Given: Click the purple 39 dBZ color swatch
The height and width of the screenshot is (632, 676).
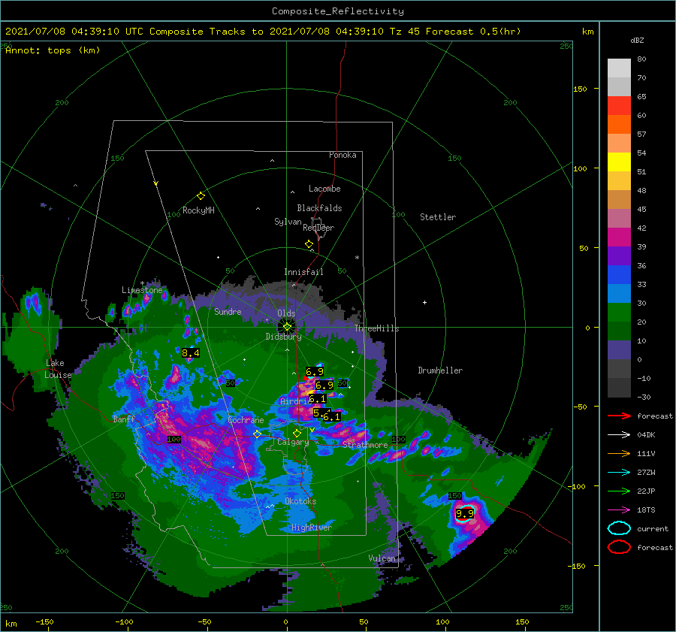Looking at the screenshot, I should pyautogui.click(x=619, y=256).
